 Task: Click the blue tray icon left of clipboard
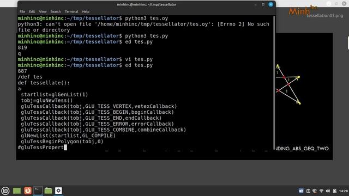301,191
